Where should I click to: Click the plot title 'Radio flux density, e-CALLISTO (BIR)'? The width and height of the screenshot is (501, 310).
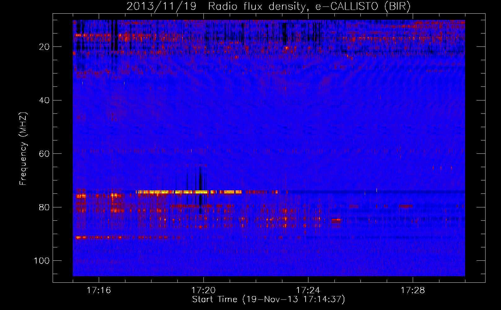pos(309,7)
